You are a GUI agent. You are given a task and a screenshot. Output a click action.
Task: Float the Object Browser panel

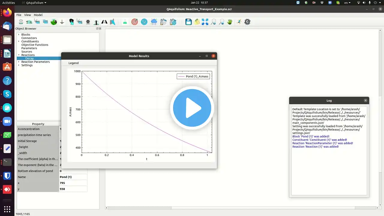97,28
